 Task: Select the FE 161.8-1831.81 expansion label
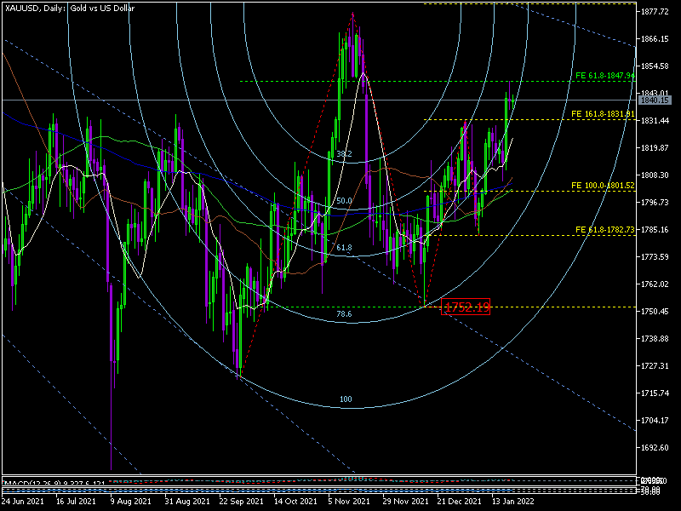[604, 114]
